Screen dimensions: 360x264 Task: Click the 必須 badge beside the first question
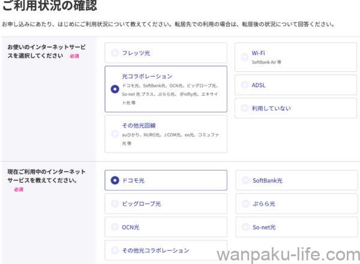(x=74, y=56)
